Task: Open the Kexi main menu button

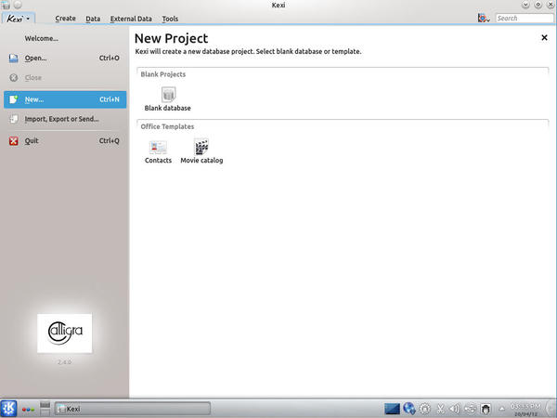Action: [x=19, y=19]
